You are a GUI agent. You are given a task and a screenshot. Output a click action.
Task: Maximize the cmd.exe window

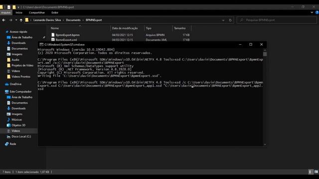tap(251, 44)
